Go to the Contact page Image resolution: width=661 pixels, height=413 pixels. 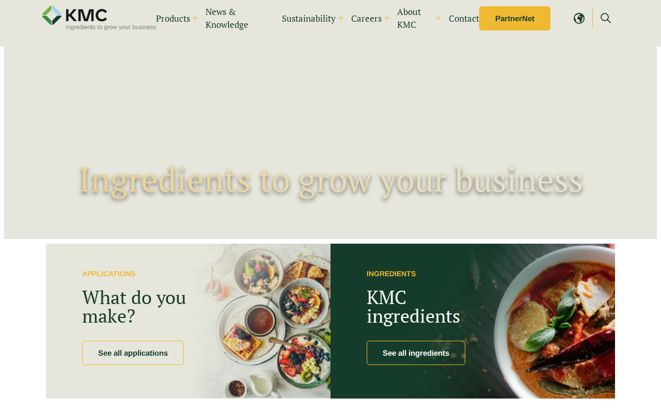coord(464,19)
